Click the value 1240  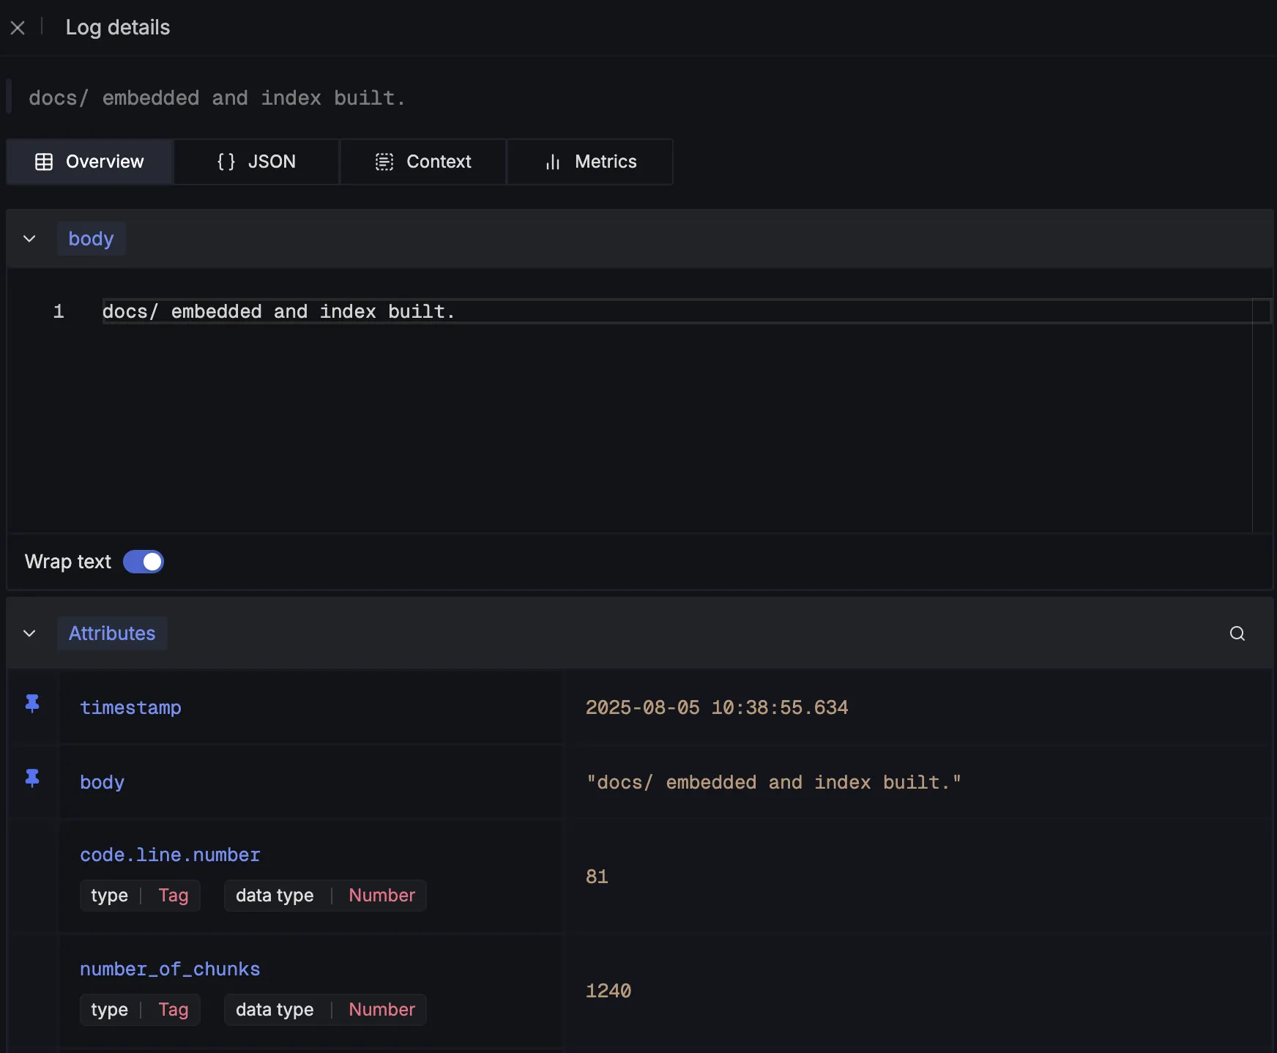click(x=608, y=991)
